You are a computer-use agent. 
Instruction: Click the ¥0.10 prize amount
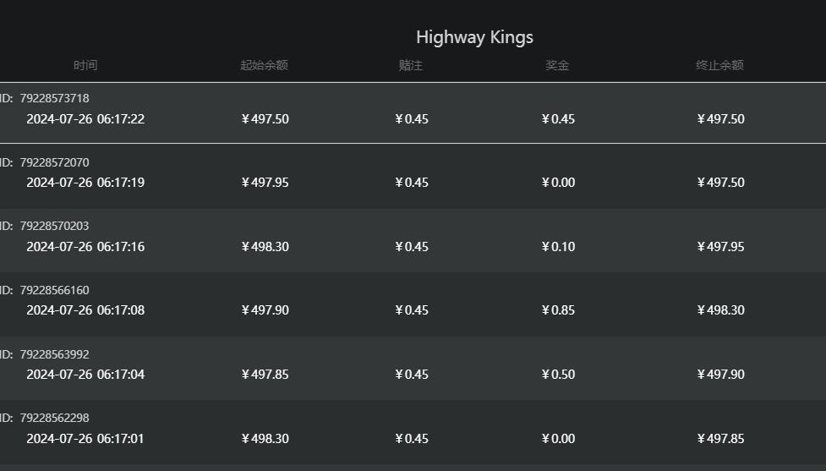(558, 247)
